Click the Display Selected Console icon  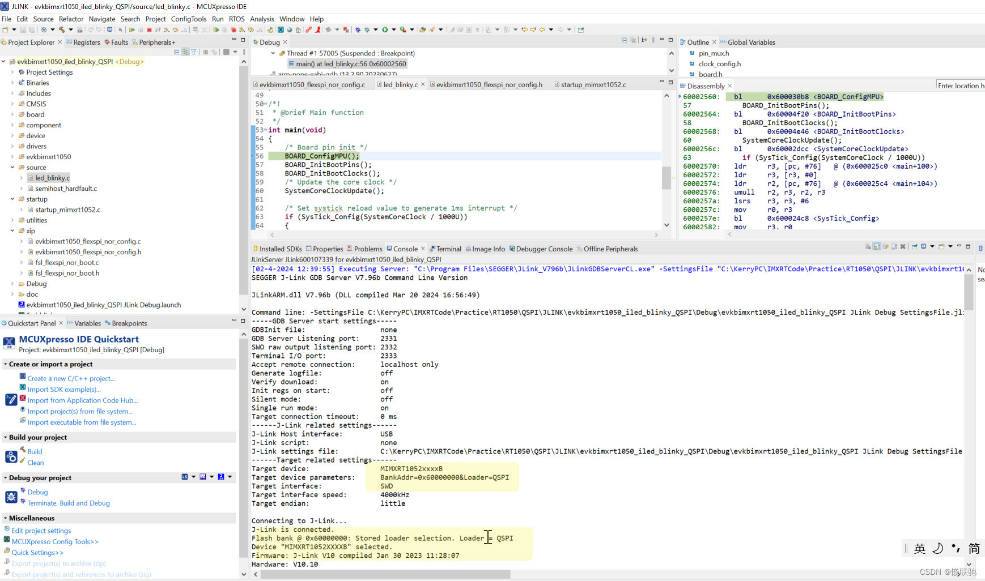click(x=923, y=246)
